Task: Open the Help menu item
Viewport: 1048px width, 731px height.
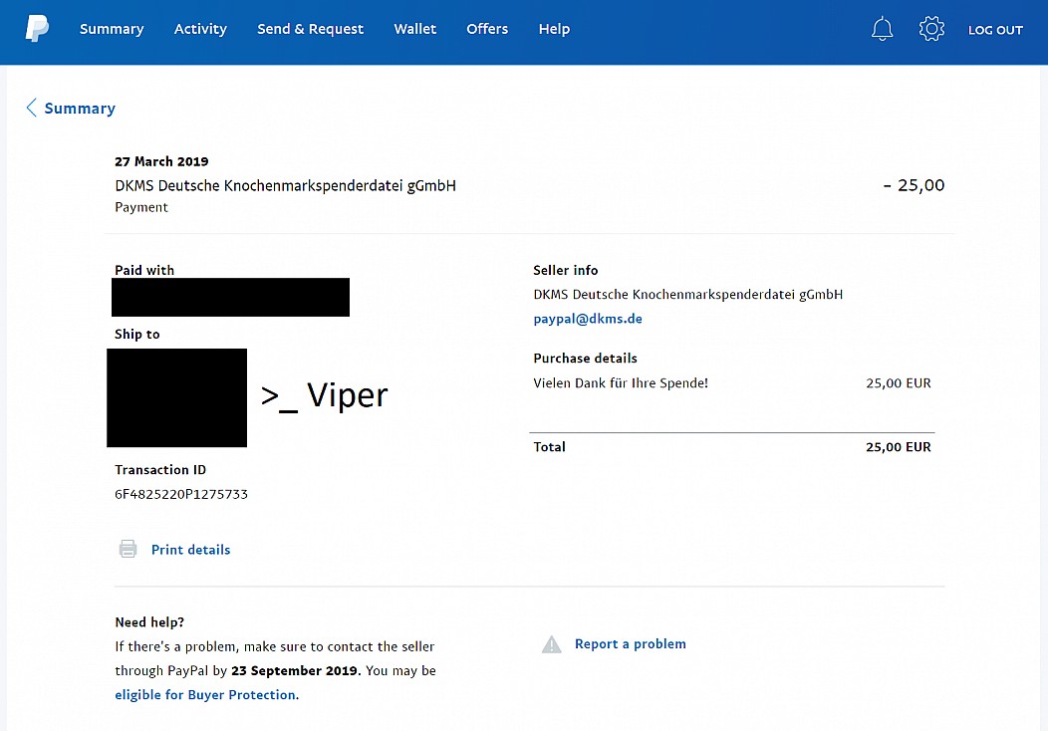Action: pos(554,29)
